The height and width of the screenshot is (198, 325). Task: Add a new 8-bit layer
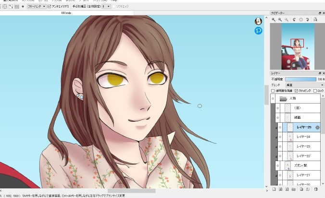(280, 189)
